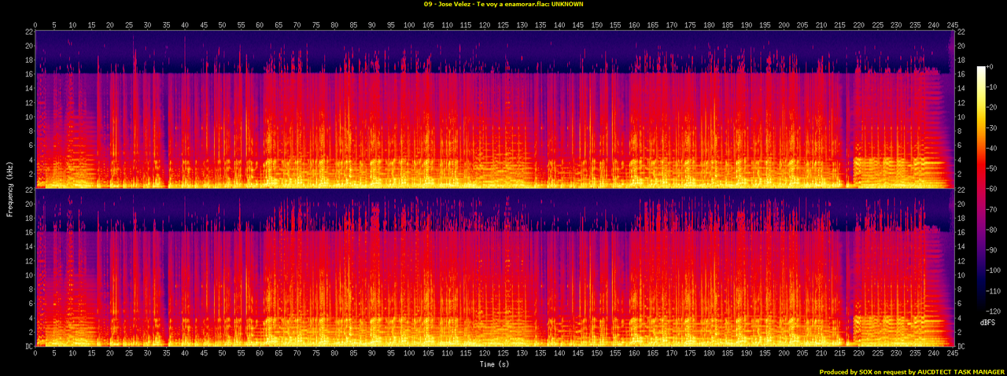Click the '245' tick on the bottom time axis
This screenshot has height=376, width=1007.
click(954, 355)
